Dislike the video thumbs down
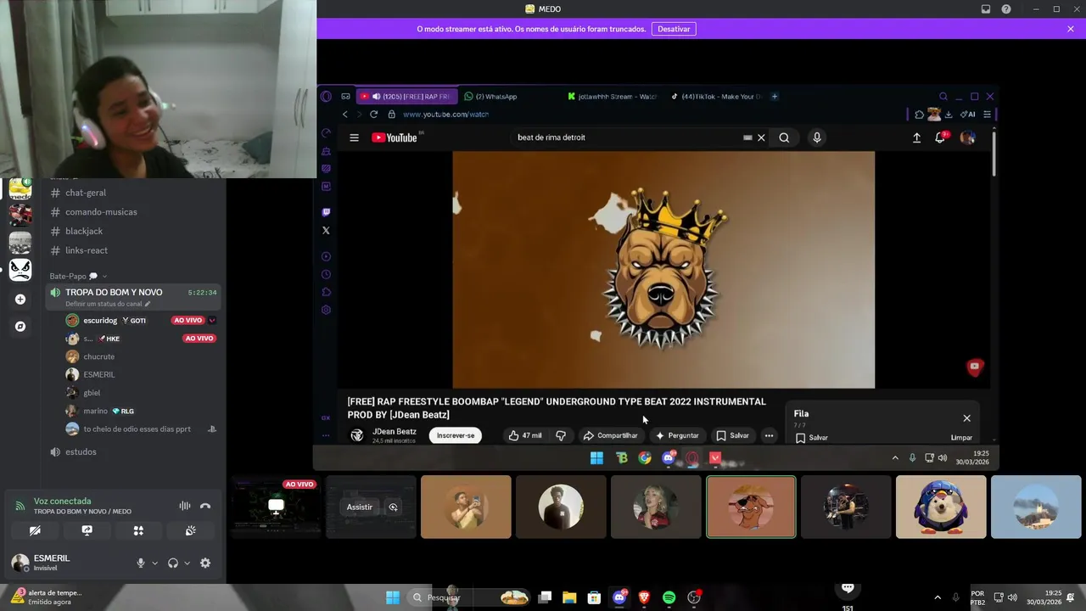 (561, 435)
